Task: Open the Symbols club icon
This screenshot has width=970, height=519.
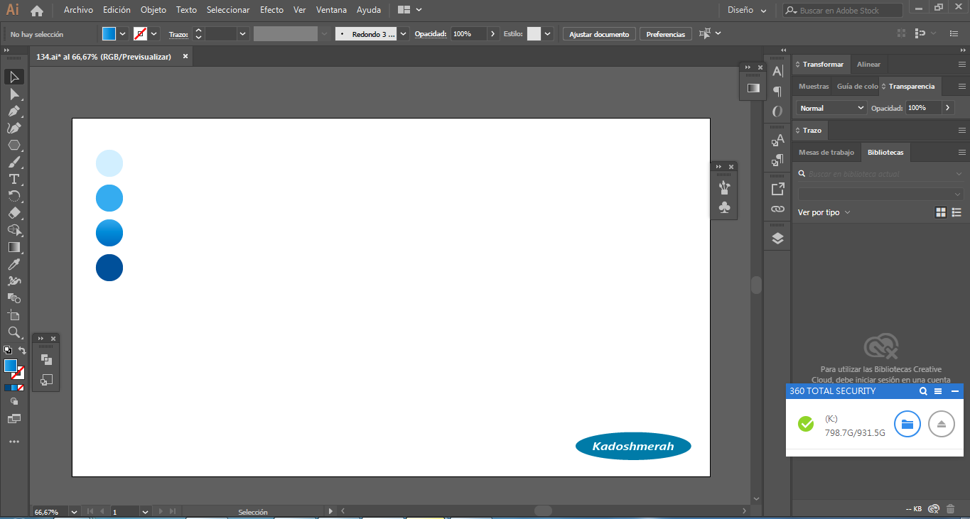Action: [x=724, y=207]
